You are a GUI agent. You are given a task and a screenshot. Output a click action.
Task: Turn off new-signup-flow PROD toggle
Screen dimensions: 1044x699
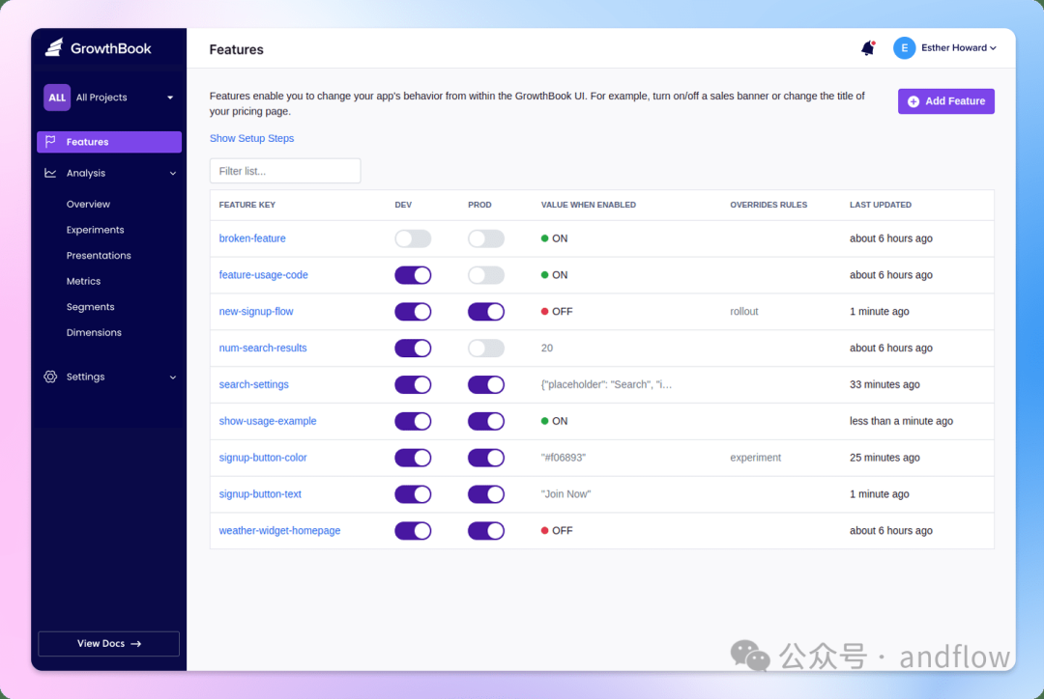coord(486,312)
